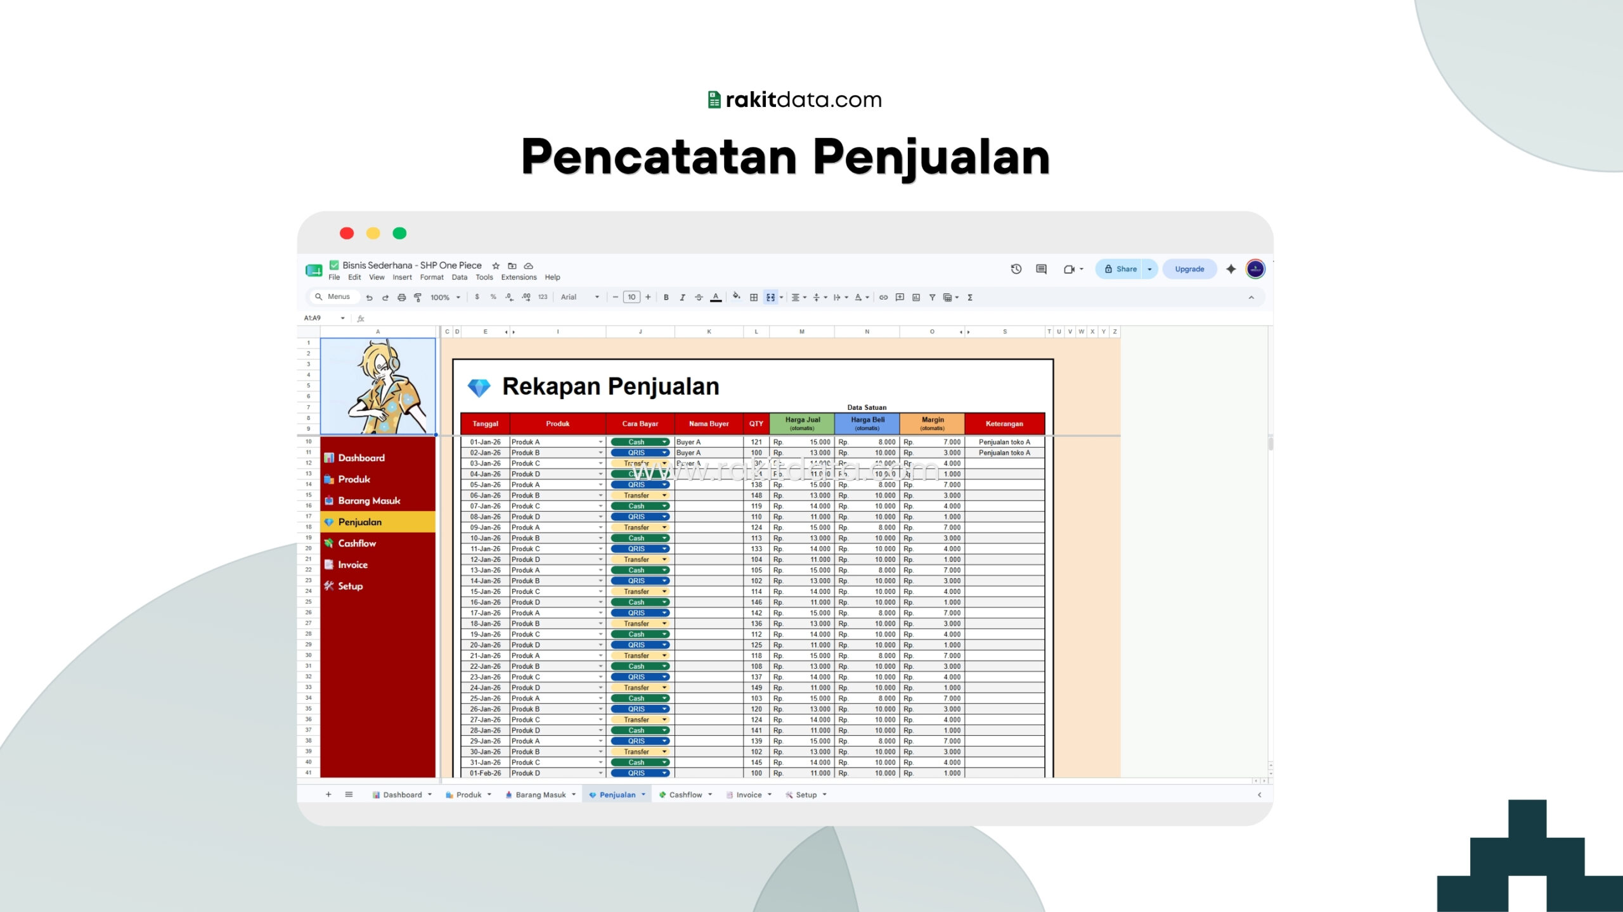
Task: Collapse the toolbar with hide menus chevron
Action: click(x=1251, y=297)
